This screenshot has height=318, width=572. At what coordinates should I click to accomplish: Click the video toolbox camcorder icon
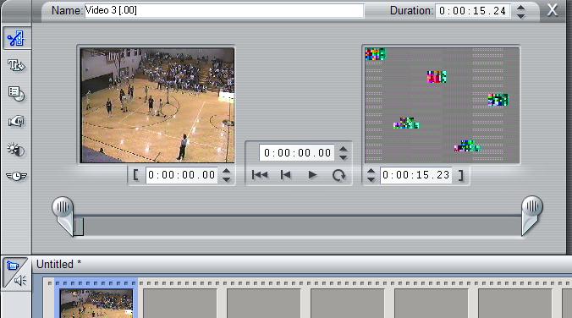(x=12, y=266)
